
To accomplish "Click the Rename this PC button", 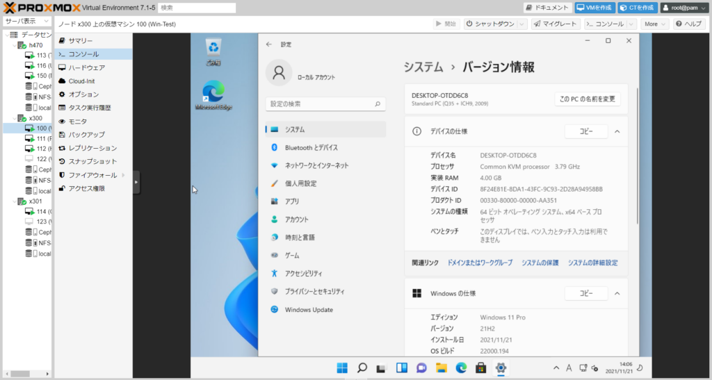I will coord(588,99).
